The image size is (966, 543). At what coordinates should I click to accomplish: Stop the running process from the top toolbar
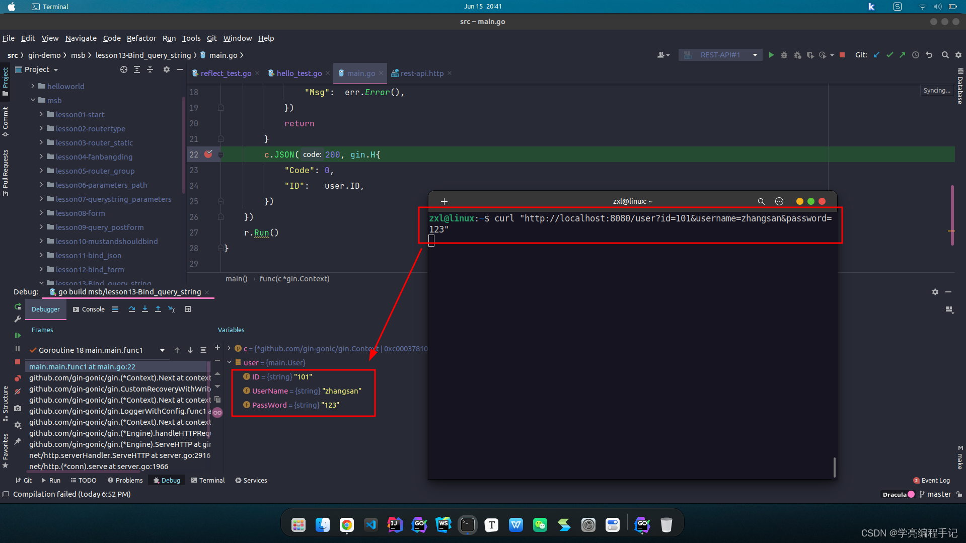pos(842,55)
